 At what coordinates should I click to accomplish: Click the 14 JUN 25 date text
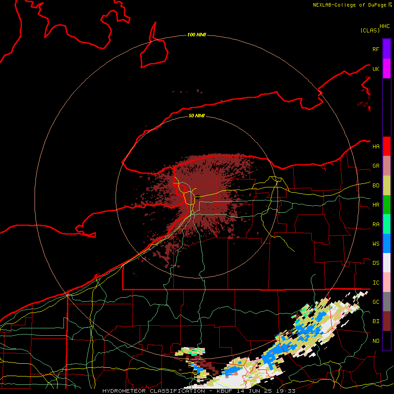click(254, 391)
